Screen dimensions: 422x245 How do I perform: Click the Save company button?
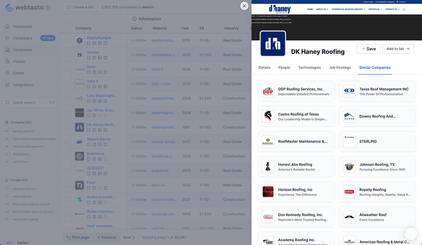(x=368, y=48)
